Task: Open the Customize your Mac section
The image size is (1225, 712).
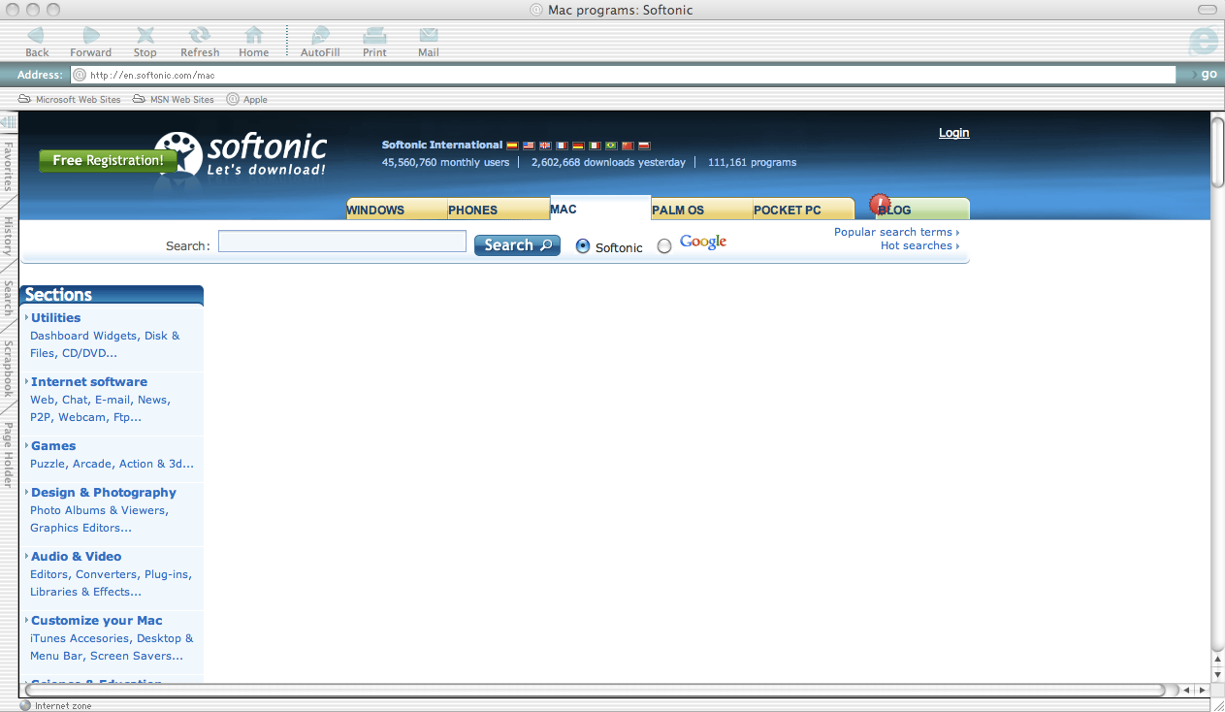Action: (97, 620)
